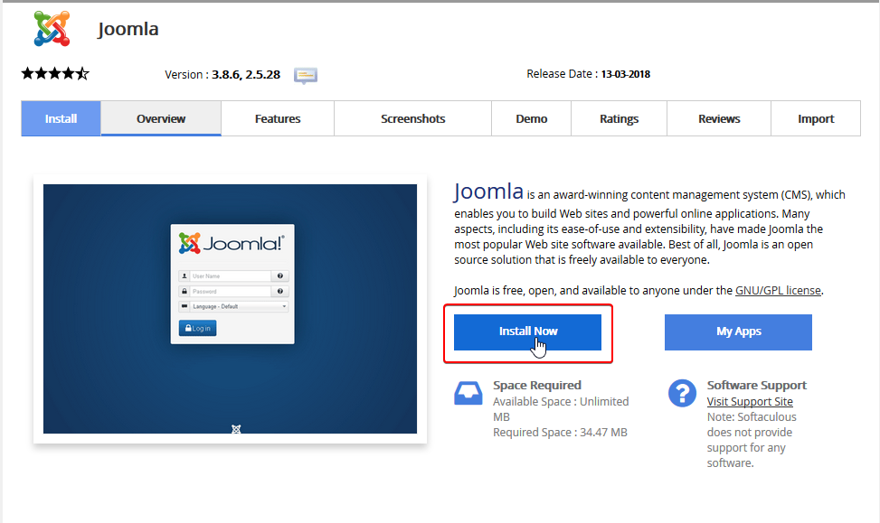Click the Joomla logo icon
This screenshot has height=523, width=880.
pyautogui.click(x=52, y=29)
